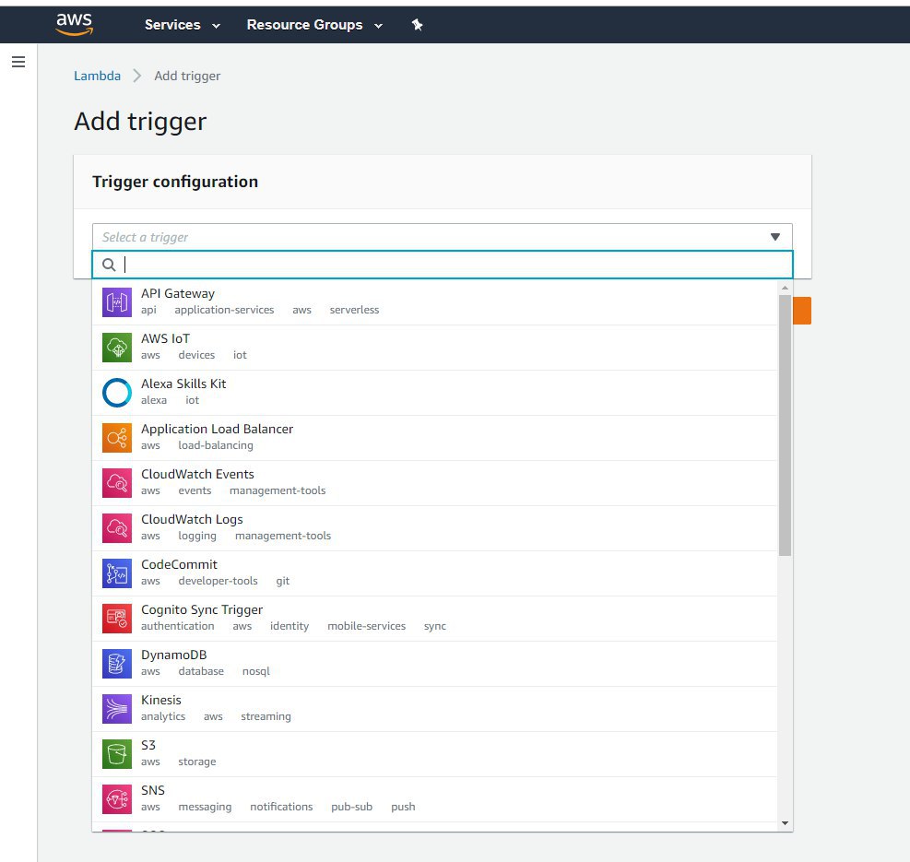The image size is (910, 862).
Task: Choose Cognito Sync Trigger option
Action: [x=434, y=619]
